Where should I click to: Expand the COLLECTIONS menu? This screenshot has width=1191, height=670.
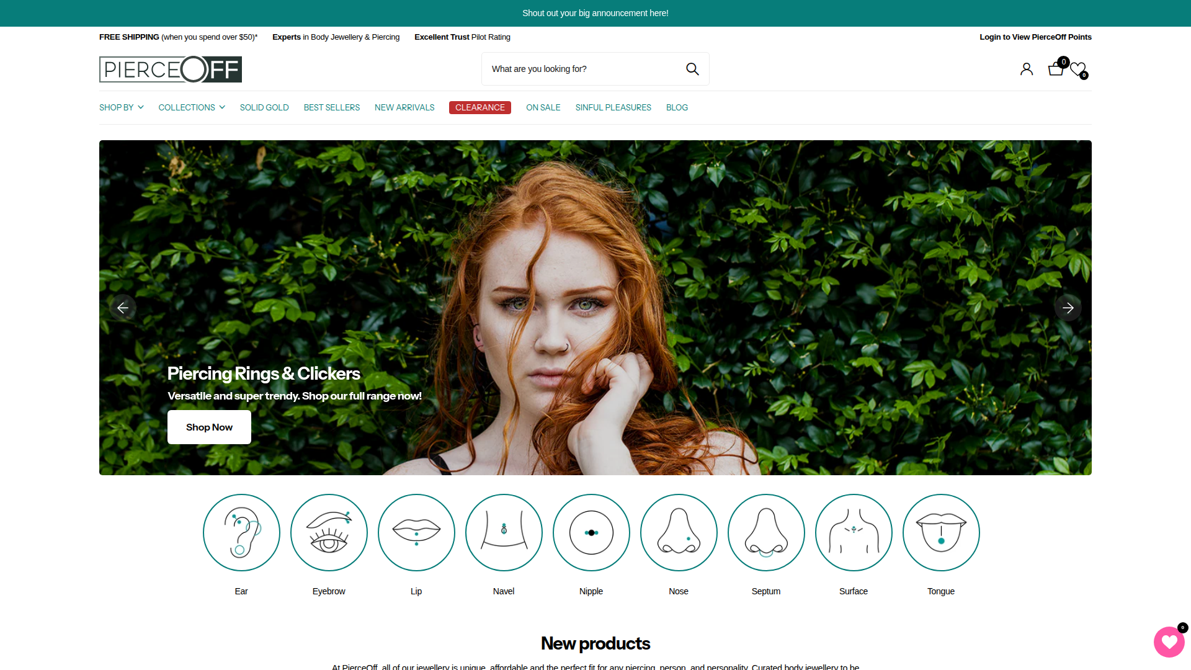click(192, 107)
